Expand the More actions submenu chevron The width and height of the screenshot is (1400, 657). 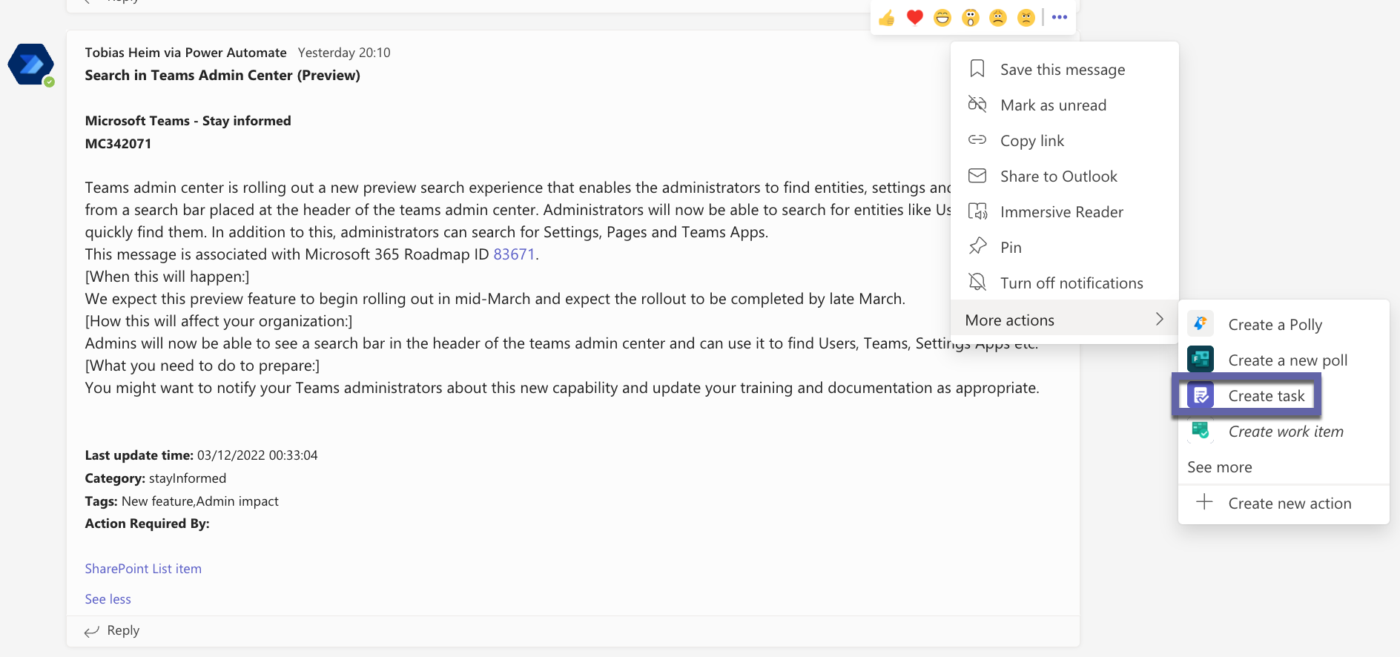[x=1160, y=319]
